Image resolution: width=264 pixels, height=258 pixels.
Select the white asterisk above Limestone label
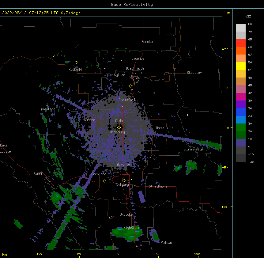[x=47, y=106]
